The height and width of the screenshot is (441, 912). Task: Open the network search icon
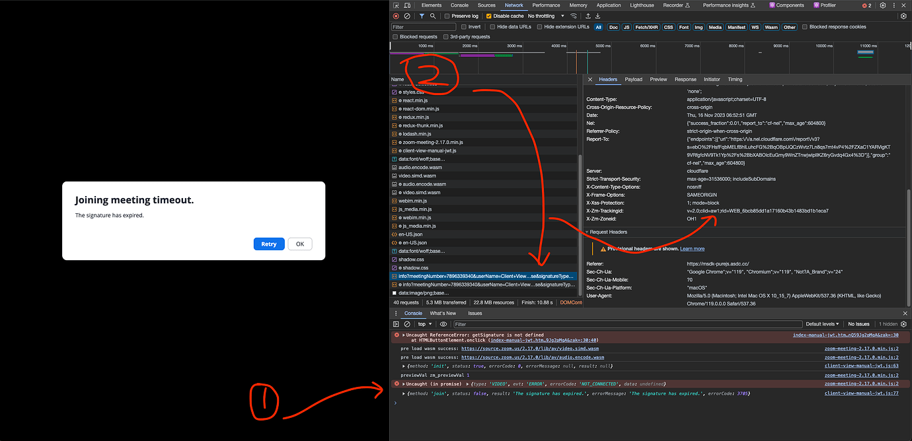(433, 16)
